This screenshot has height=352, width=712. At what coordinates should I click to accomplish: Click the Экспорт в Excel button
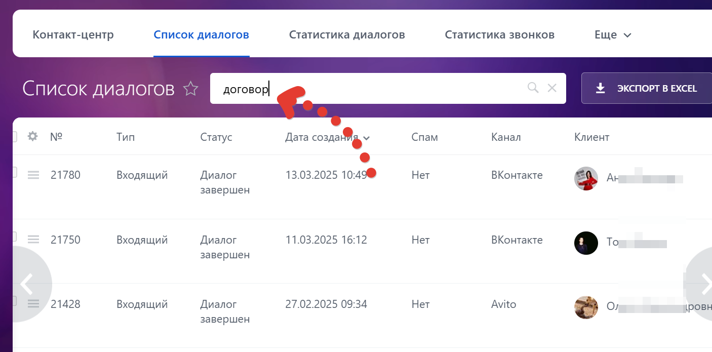tap(647, 89)
